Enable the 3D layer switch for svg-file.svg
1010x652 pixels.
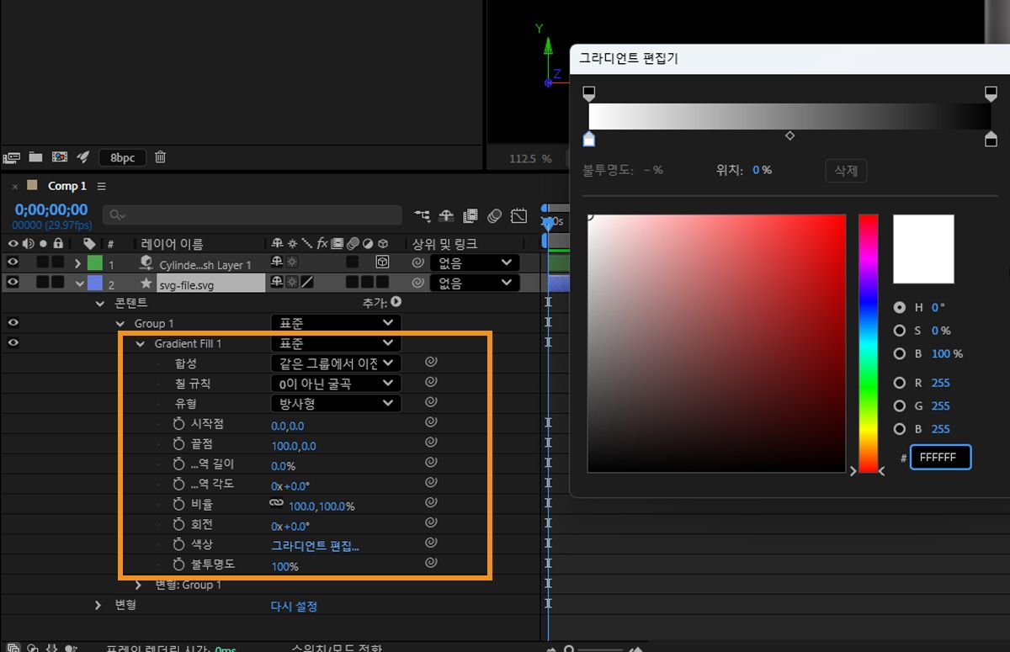(x=383, y=283)
